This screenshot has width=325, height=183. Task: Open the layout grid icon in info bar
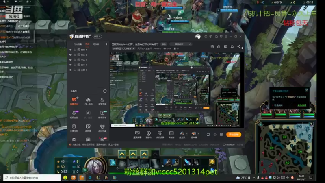[212, 46]
